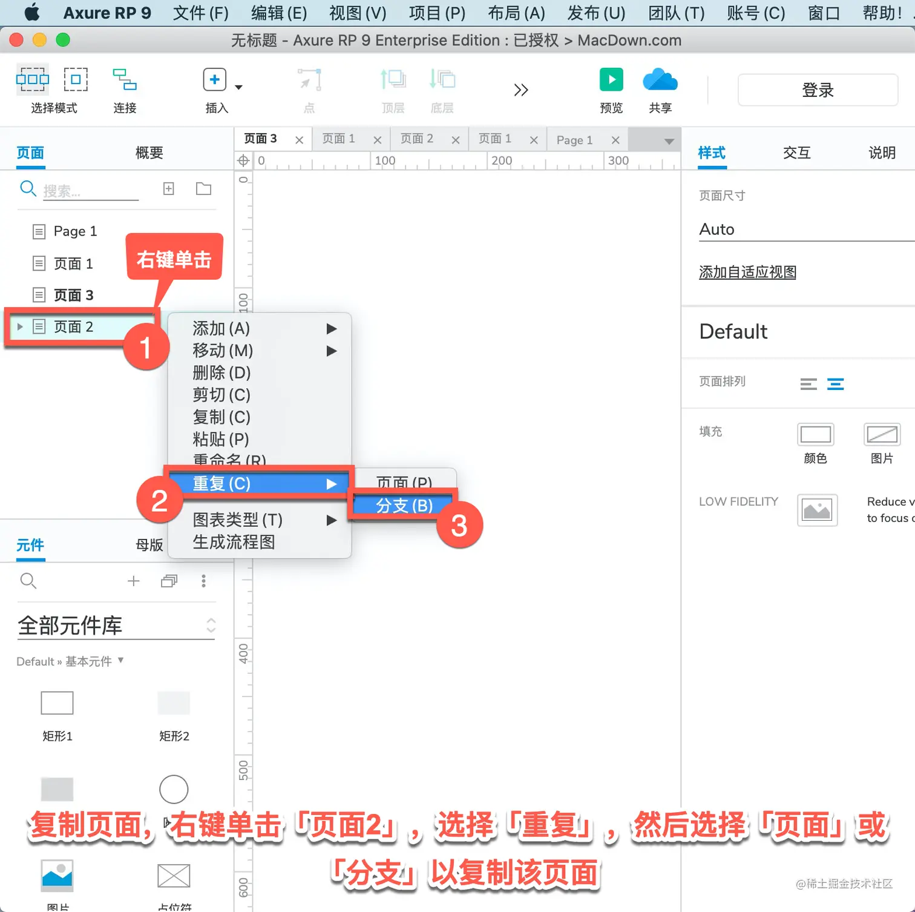Image resolution: width=915 pixels, height=912 pixels.
Task: Open the Apple menu
Action: [x=31, y=12]
